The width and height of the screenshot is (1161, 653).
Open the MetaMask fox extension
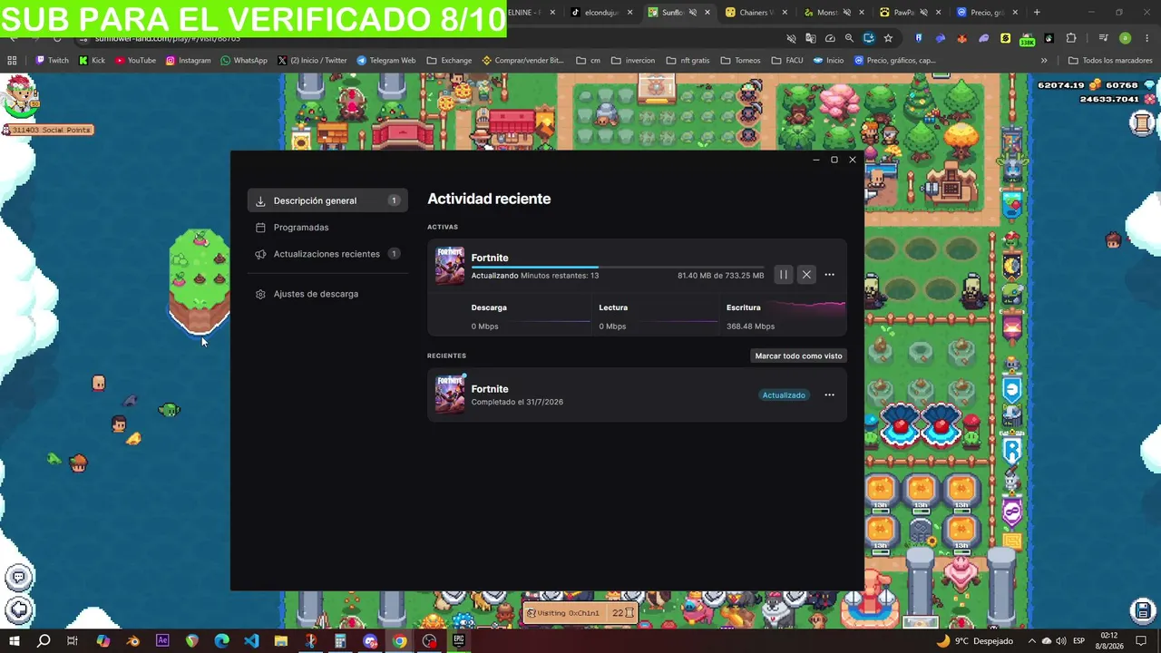[961, 38]
